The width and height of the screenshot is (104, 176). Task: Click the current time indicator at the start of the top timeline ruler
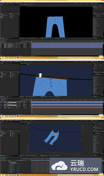(31, 42)
